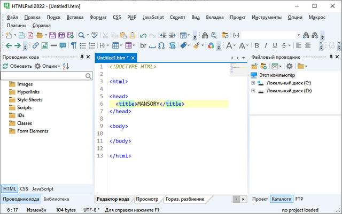Click the Обновить button in code explorer

pyautogui.click(x=17, y=66)
